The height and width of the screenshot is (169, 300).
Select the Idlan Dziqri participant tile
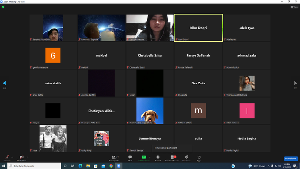(198, 28)
